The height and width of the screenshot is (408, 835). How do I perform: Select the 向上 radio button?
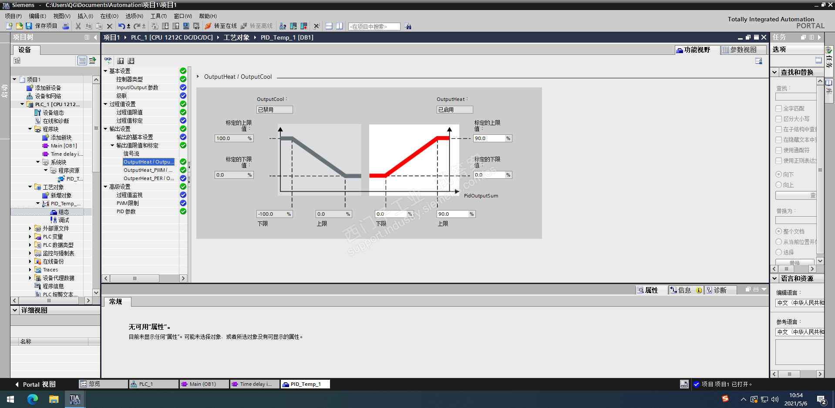tap(779, 184)
